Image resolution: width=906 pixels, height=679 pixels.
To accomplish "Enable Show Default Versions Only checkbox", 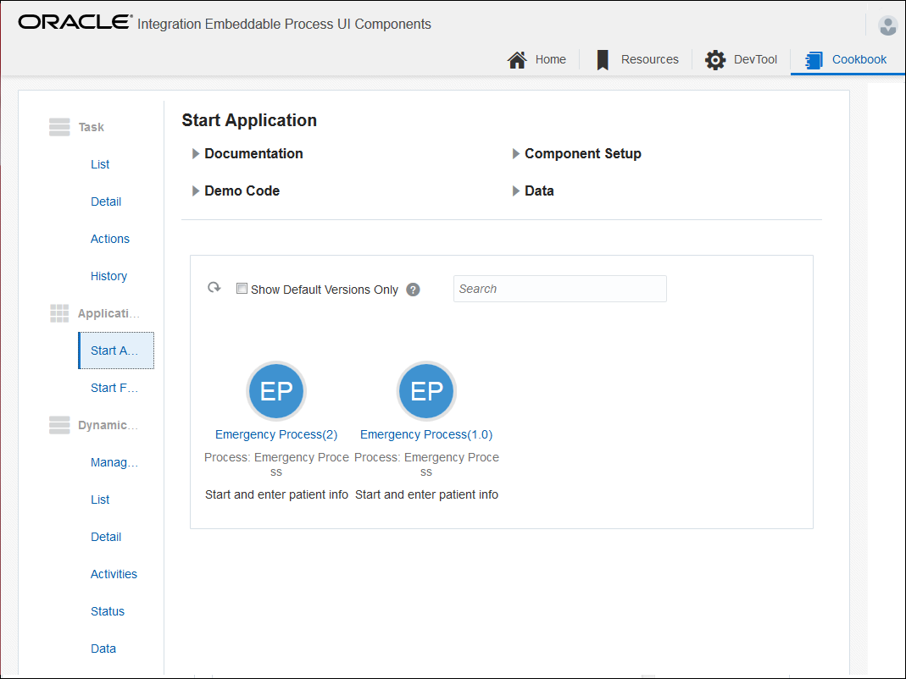I will (x=242, y=289).
